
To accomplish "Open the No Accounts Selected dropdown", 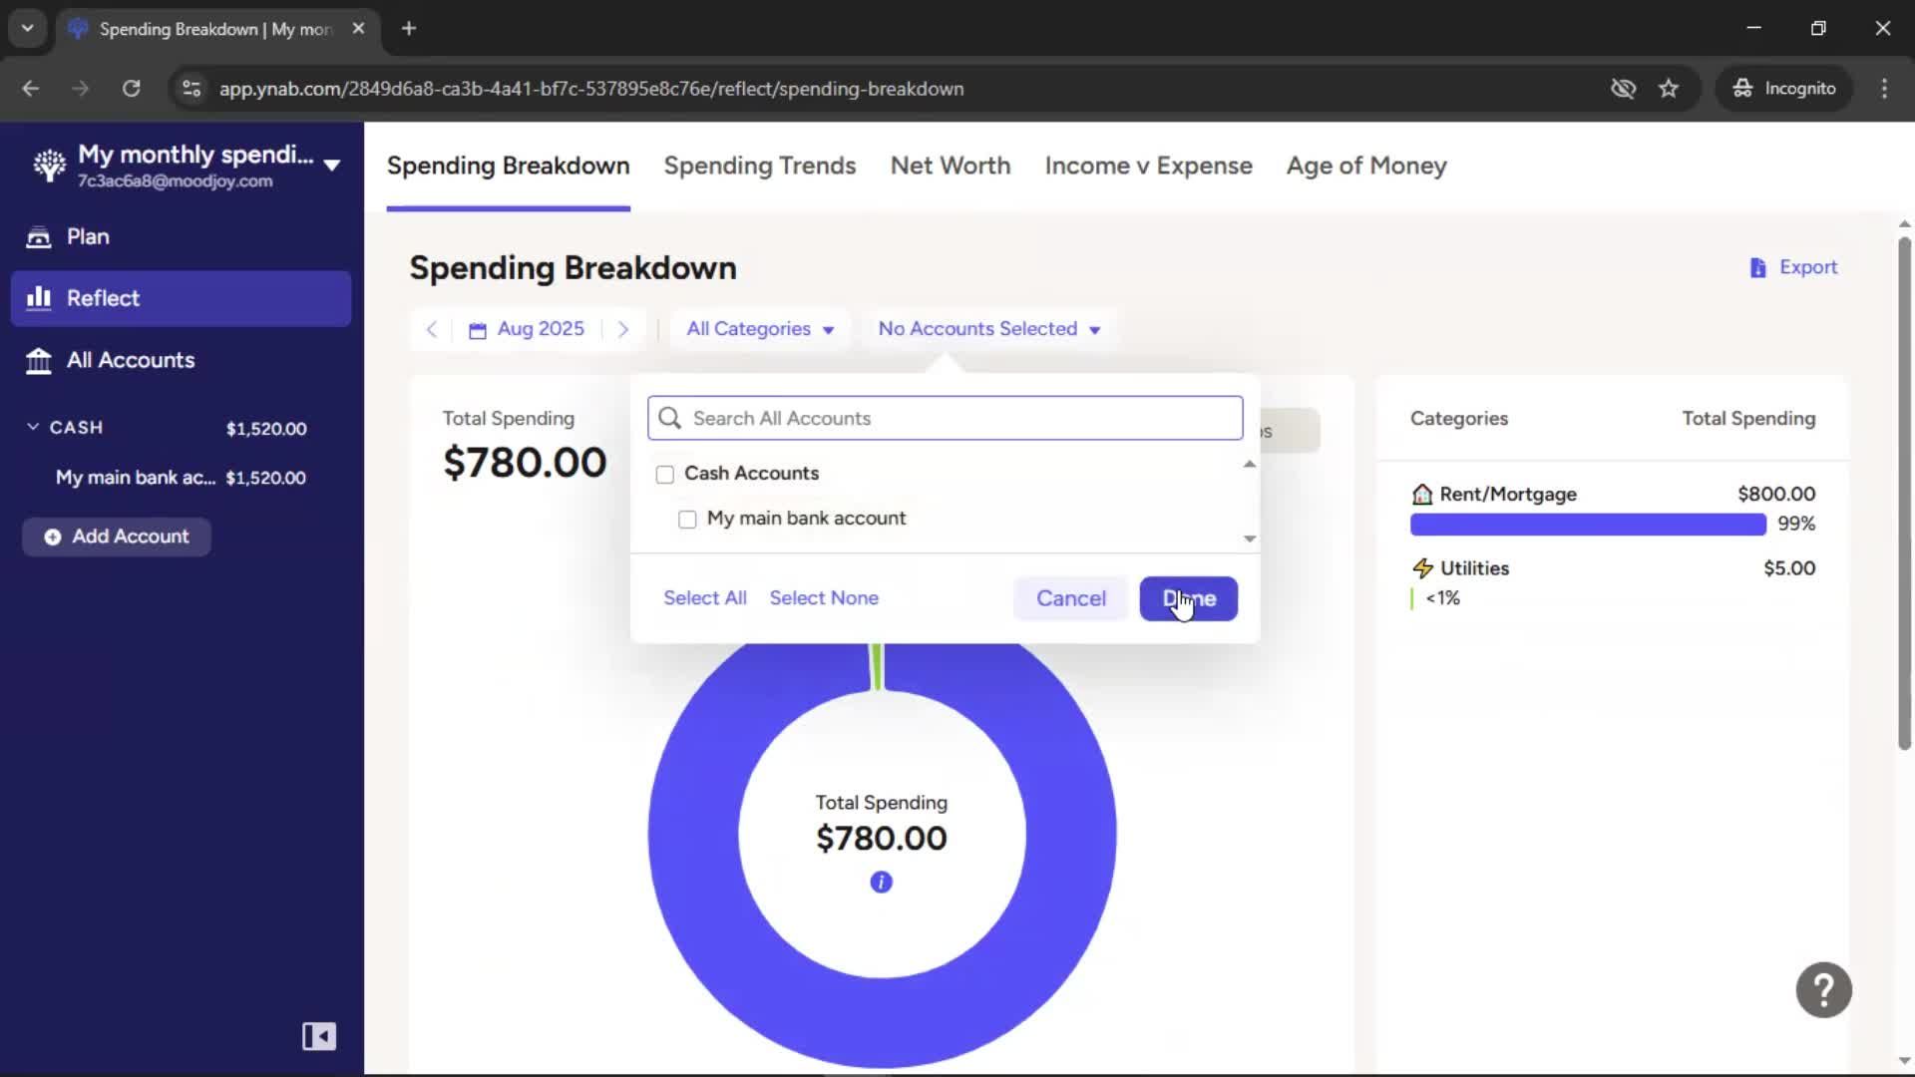I will point(989,329).
